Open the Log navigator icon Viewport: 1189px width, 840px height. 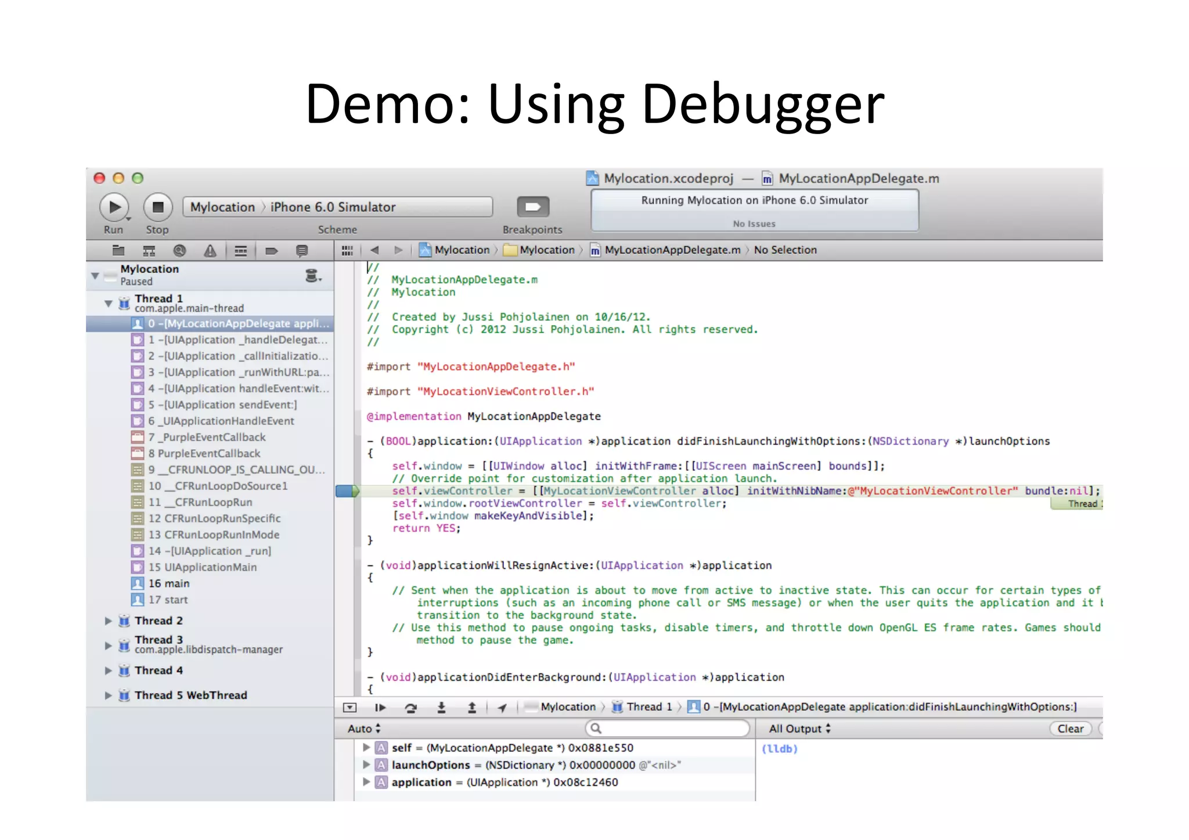(x=302, y=251)
